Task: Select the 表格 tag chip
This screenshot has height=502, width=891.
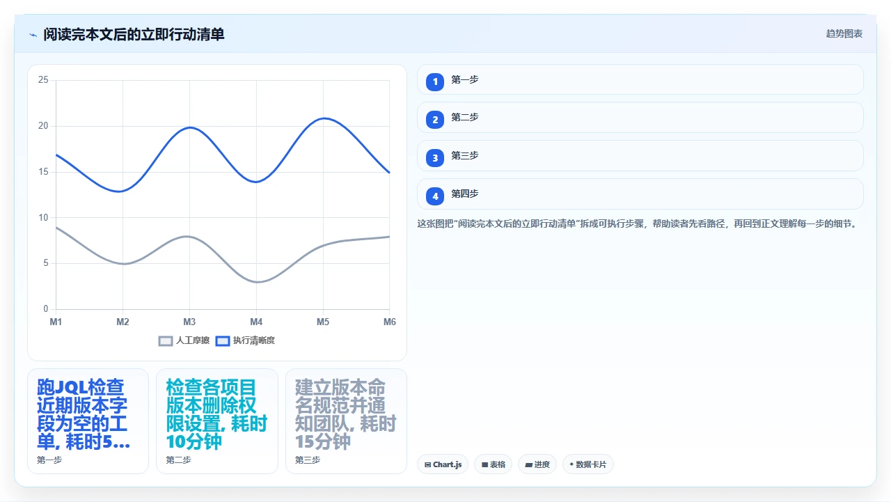Action: (x=494, y=464)
